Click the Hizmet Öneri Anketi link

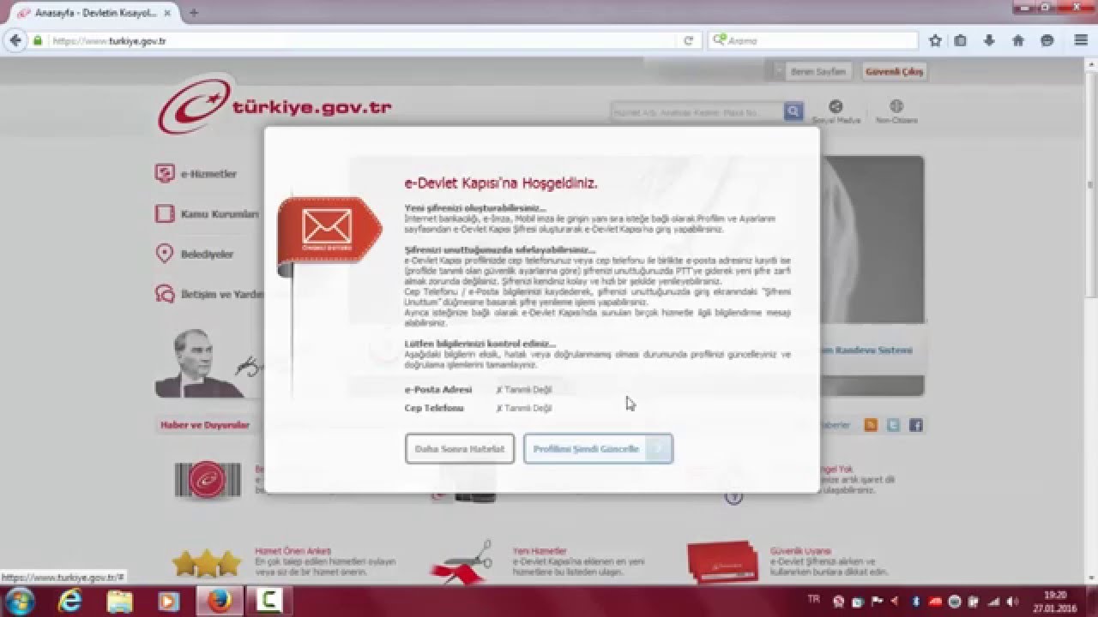click(293, 551)
